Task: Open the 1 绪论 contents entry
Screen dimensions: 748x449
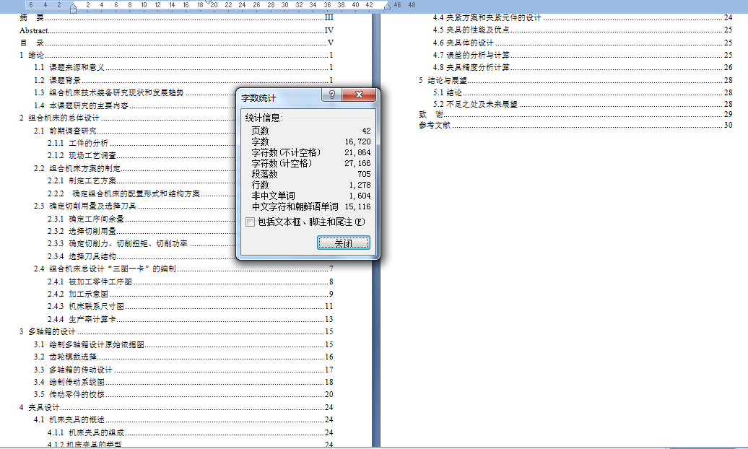Action: tap(176, 55)
